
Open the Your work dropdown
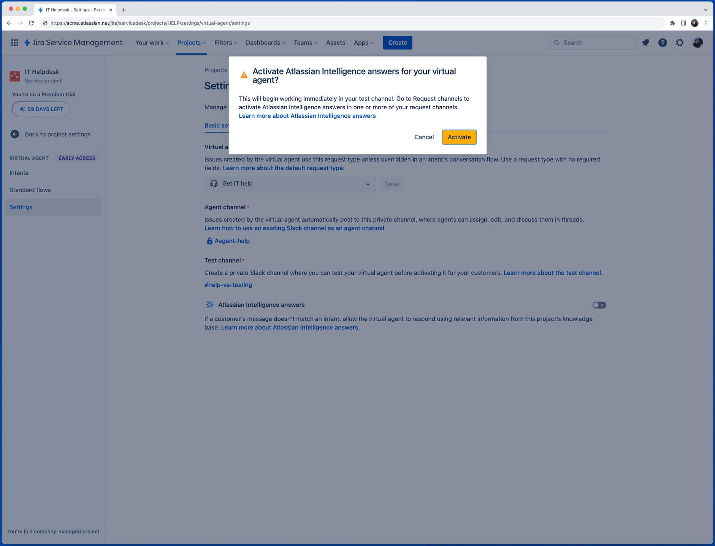click(152, 43)
